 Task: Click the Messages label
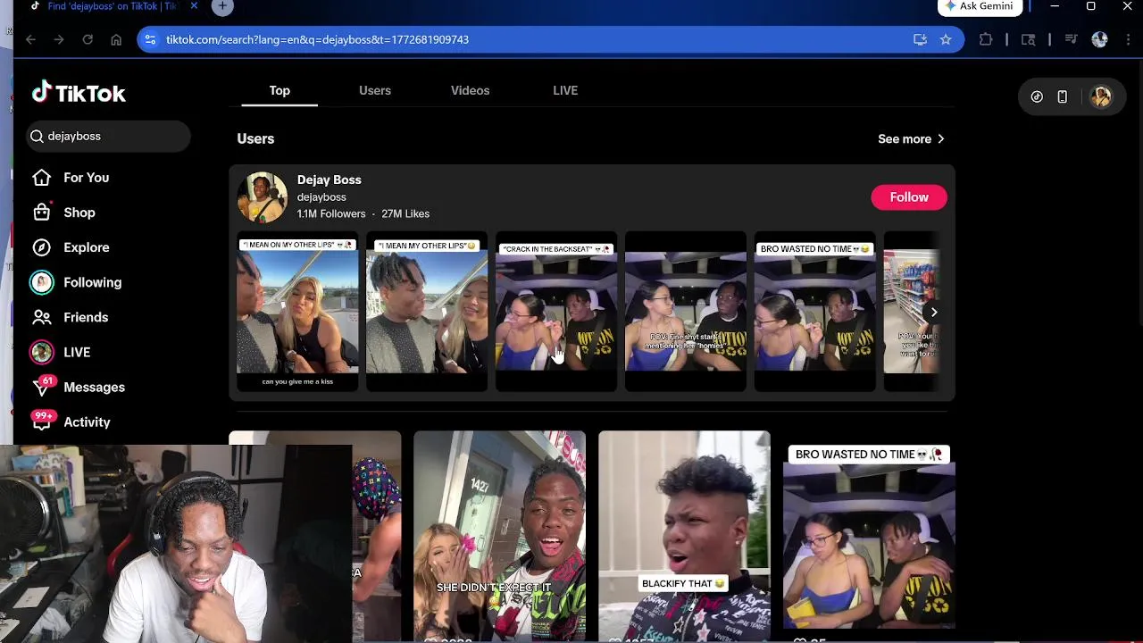(x=94, y=387)
